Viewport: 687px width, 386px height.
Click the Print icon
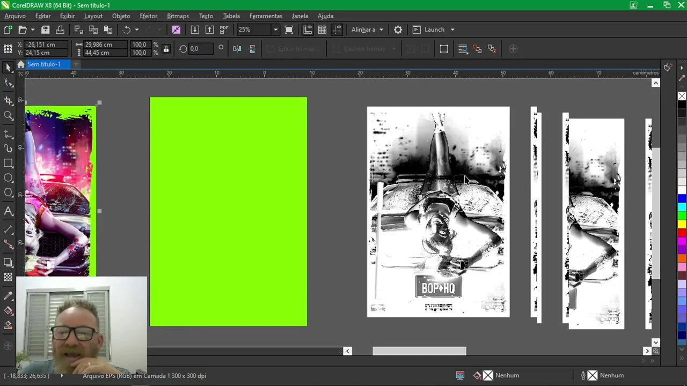(x=60, y=29)
